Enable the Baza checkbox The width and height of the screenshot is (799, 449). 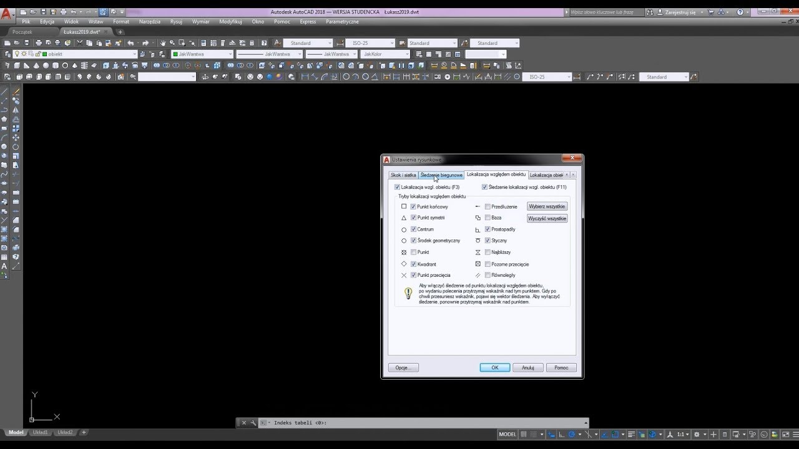[488, 218]
